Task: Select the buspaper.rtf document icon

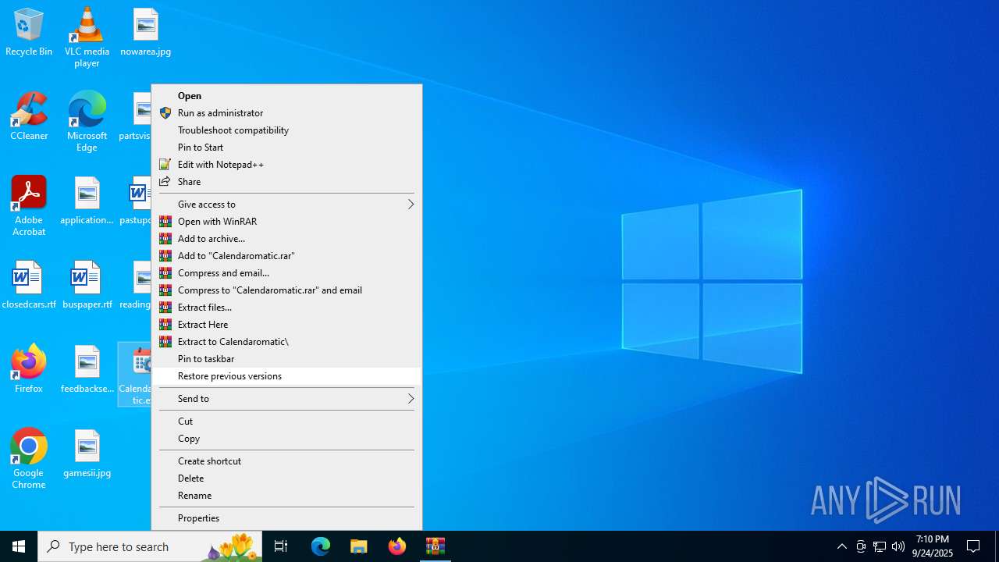Action: point(87,286)
